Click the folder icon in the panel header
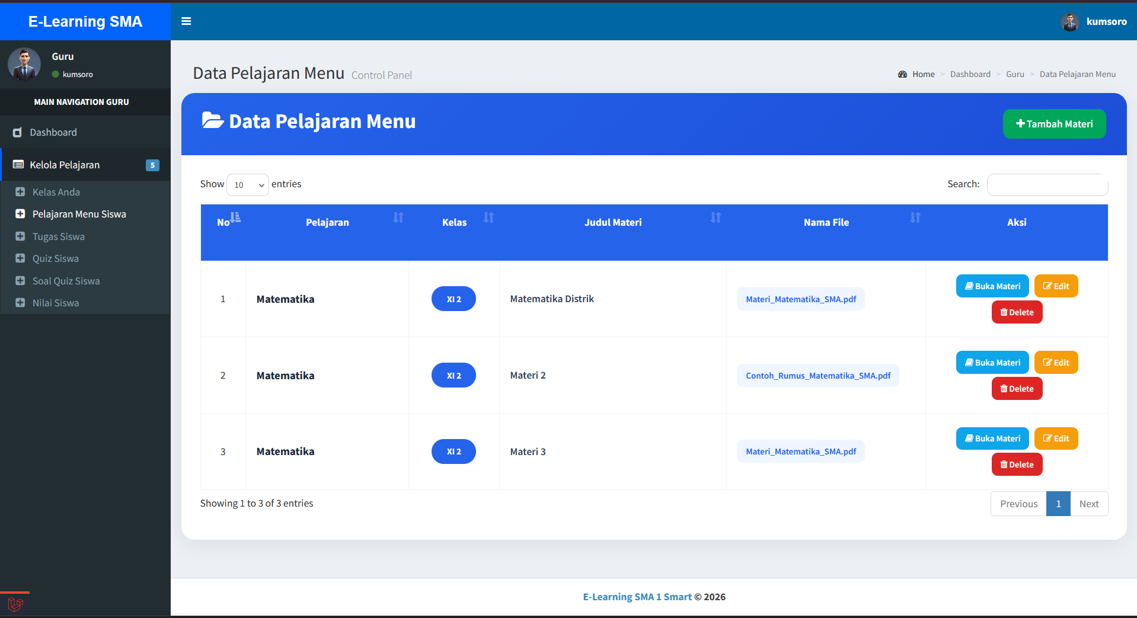Image resolution: width=1137 pixels, height=618 pixels. pos(212,120)
